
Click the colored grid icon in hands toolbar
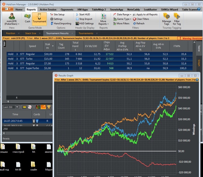point(38,107)
